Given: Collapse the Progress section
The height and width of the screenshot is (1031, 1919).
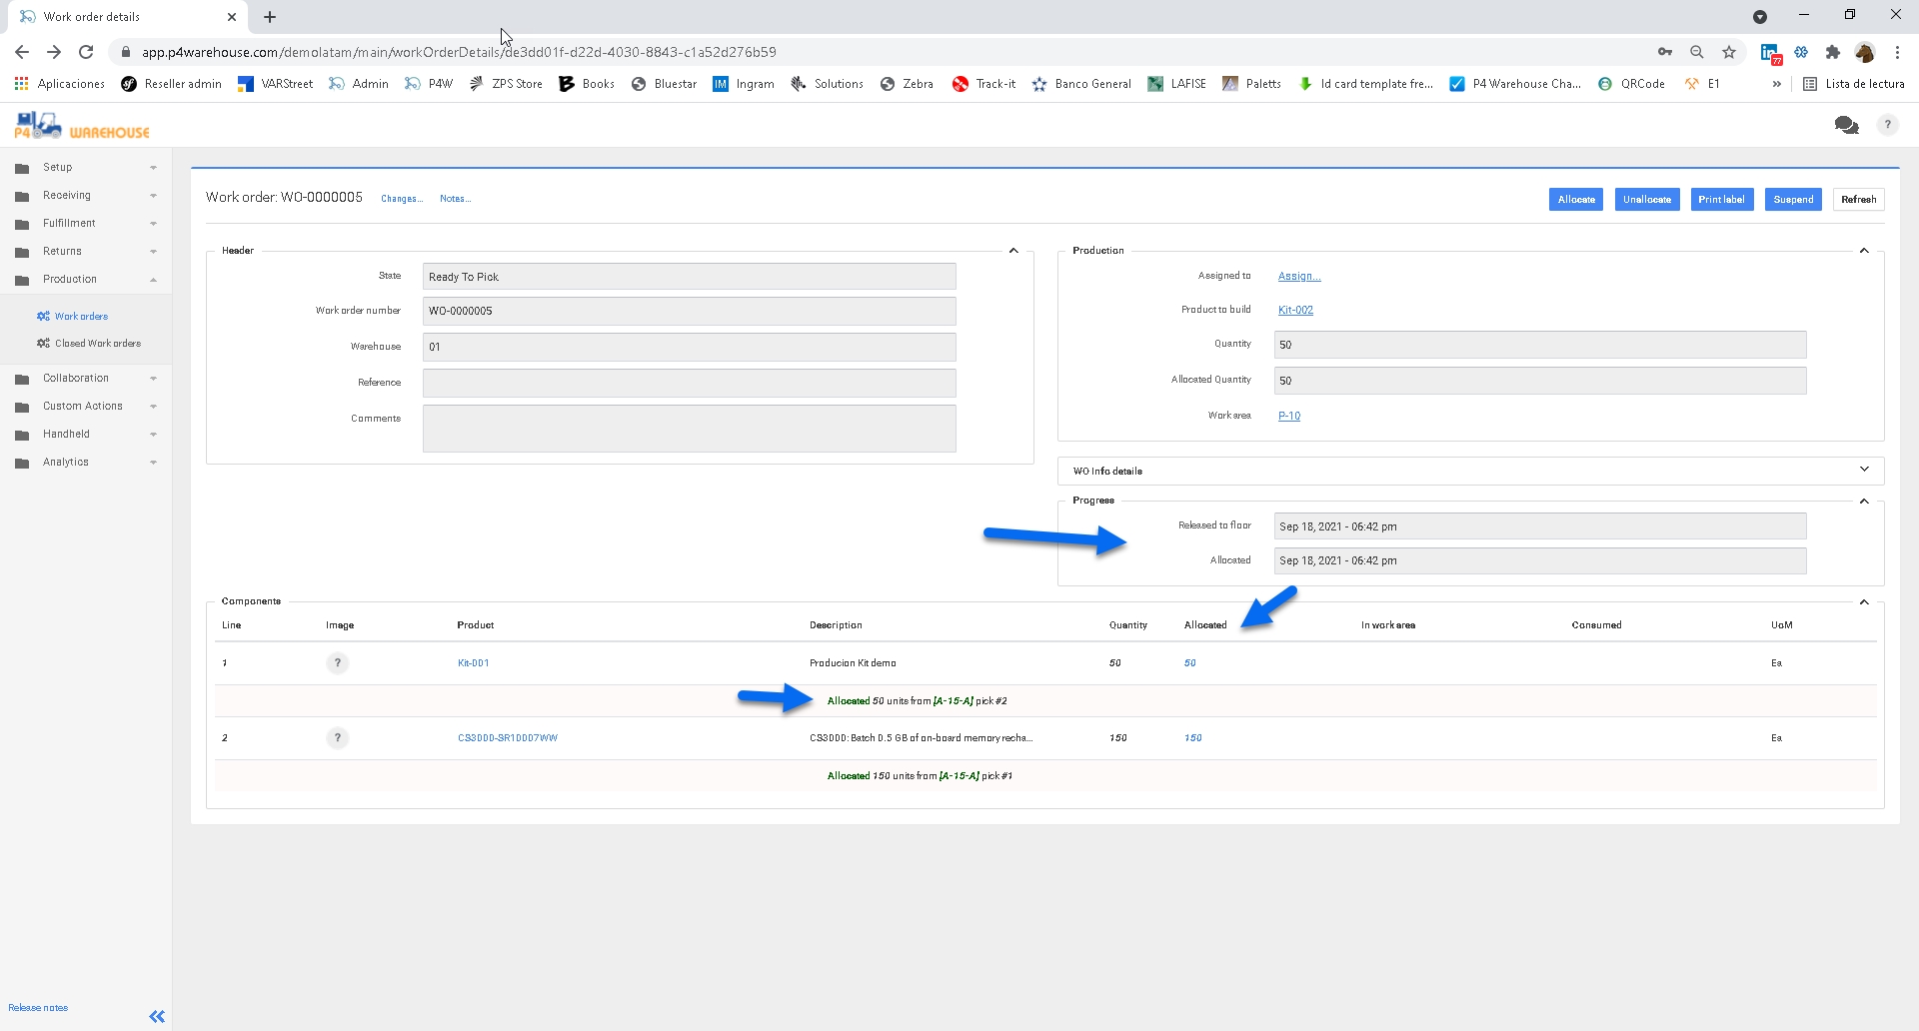Looking at the screenshot, I should pyautogui.click(x=1864, y=501).
